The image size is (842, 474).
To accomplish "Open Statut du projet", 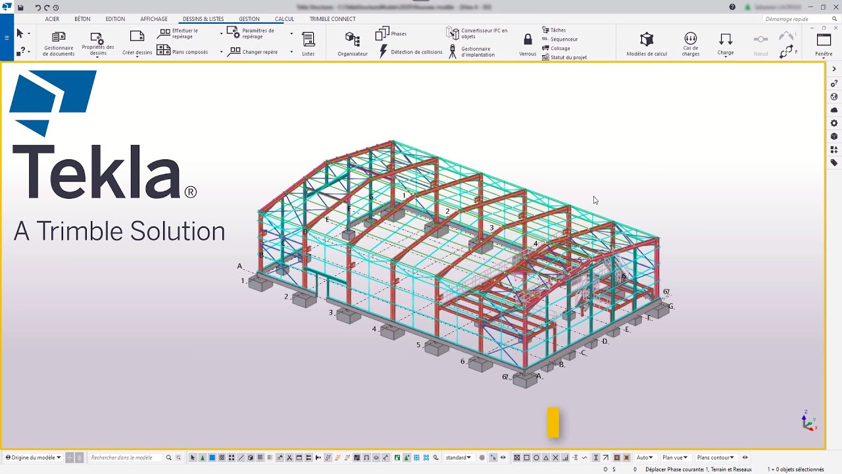I will (x=564, y=57).
